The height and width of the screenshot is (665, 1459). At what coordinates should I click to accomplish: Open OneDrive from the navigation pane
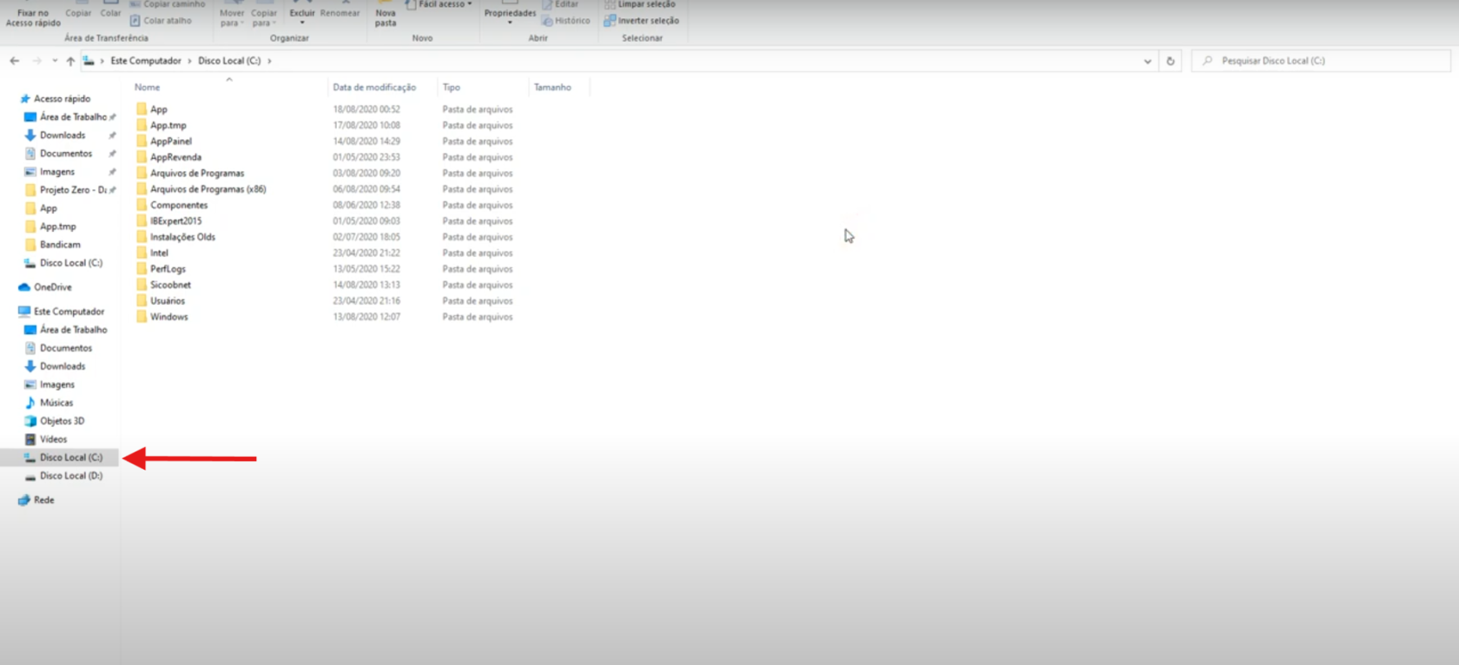[x=52, y=287]
